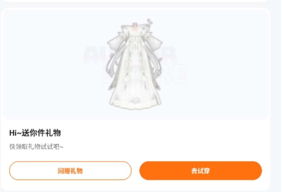Click the previous card edge at top

135,1
